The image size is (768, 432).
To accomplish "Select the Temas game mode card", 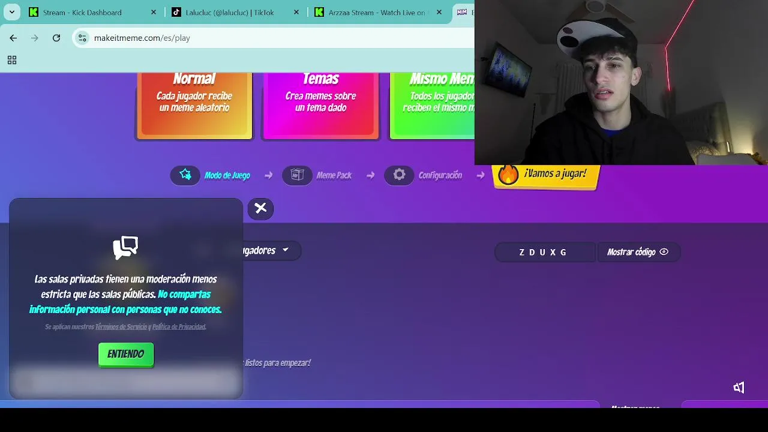I will (320, 106).
